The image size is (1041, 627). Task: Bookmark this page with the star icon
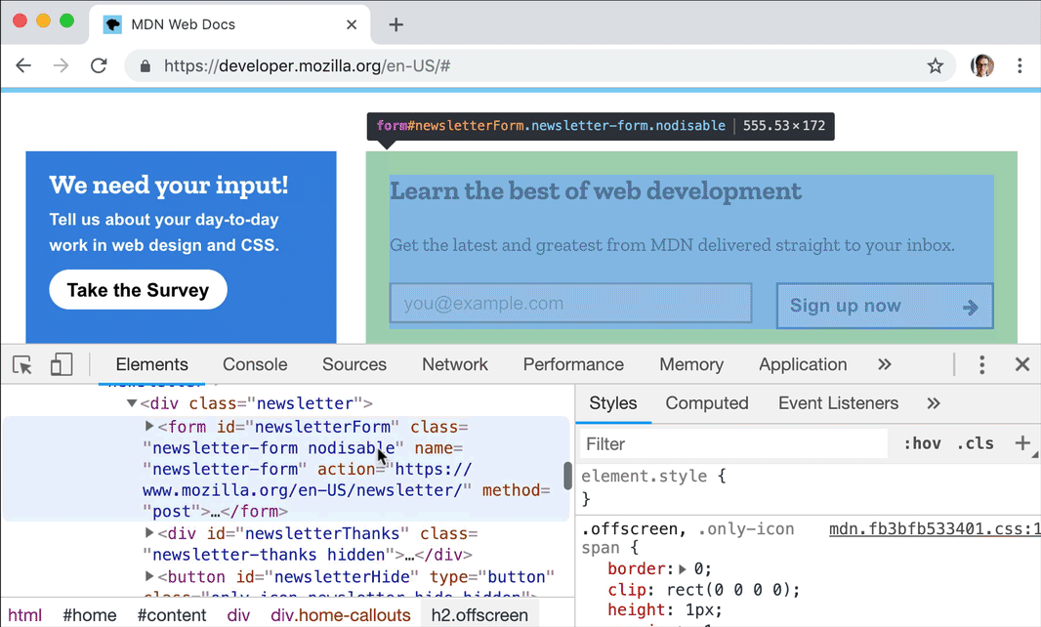pyautogui.click(x=935, y=66)
